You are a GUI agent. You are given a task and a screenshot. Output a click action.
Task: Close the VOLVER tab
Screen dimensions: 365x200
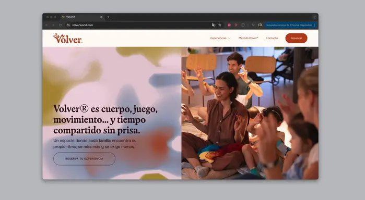[x=101, y=17]
